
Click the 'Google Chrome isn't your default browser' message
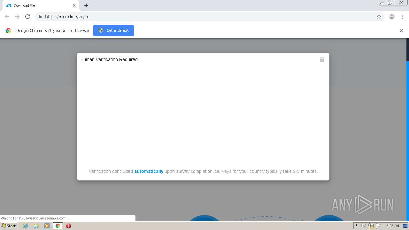click(x=53, y=31)
